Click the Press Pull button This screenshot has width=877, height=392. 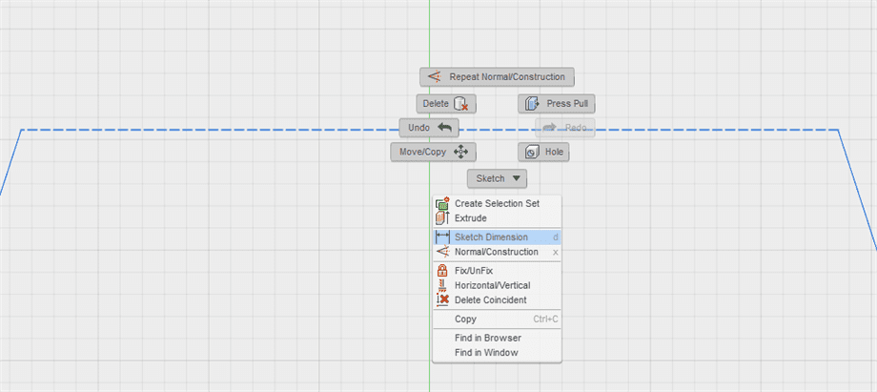[x=557, y=104]
